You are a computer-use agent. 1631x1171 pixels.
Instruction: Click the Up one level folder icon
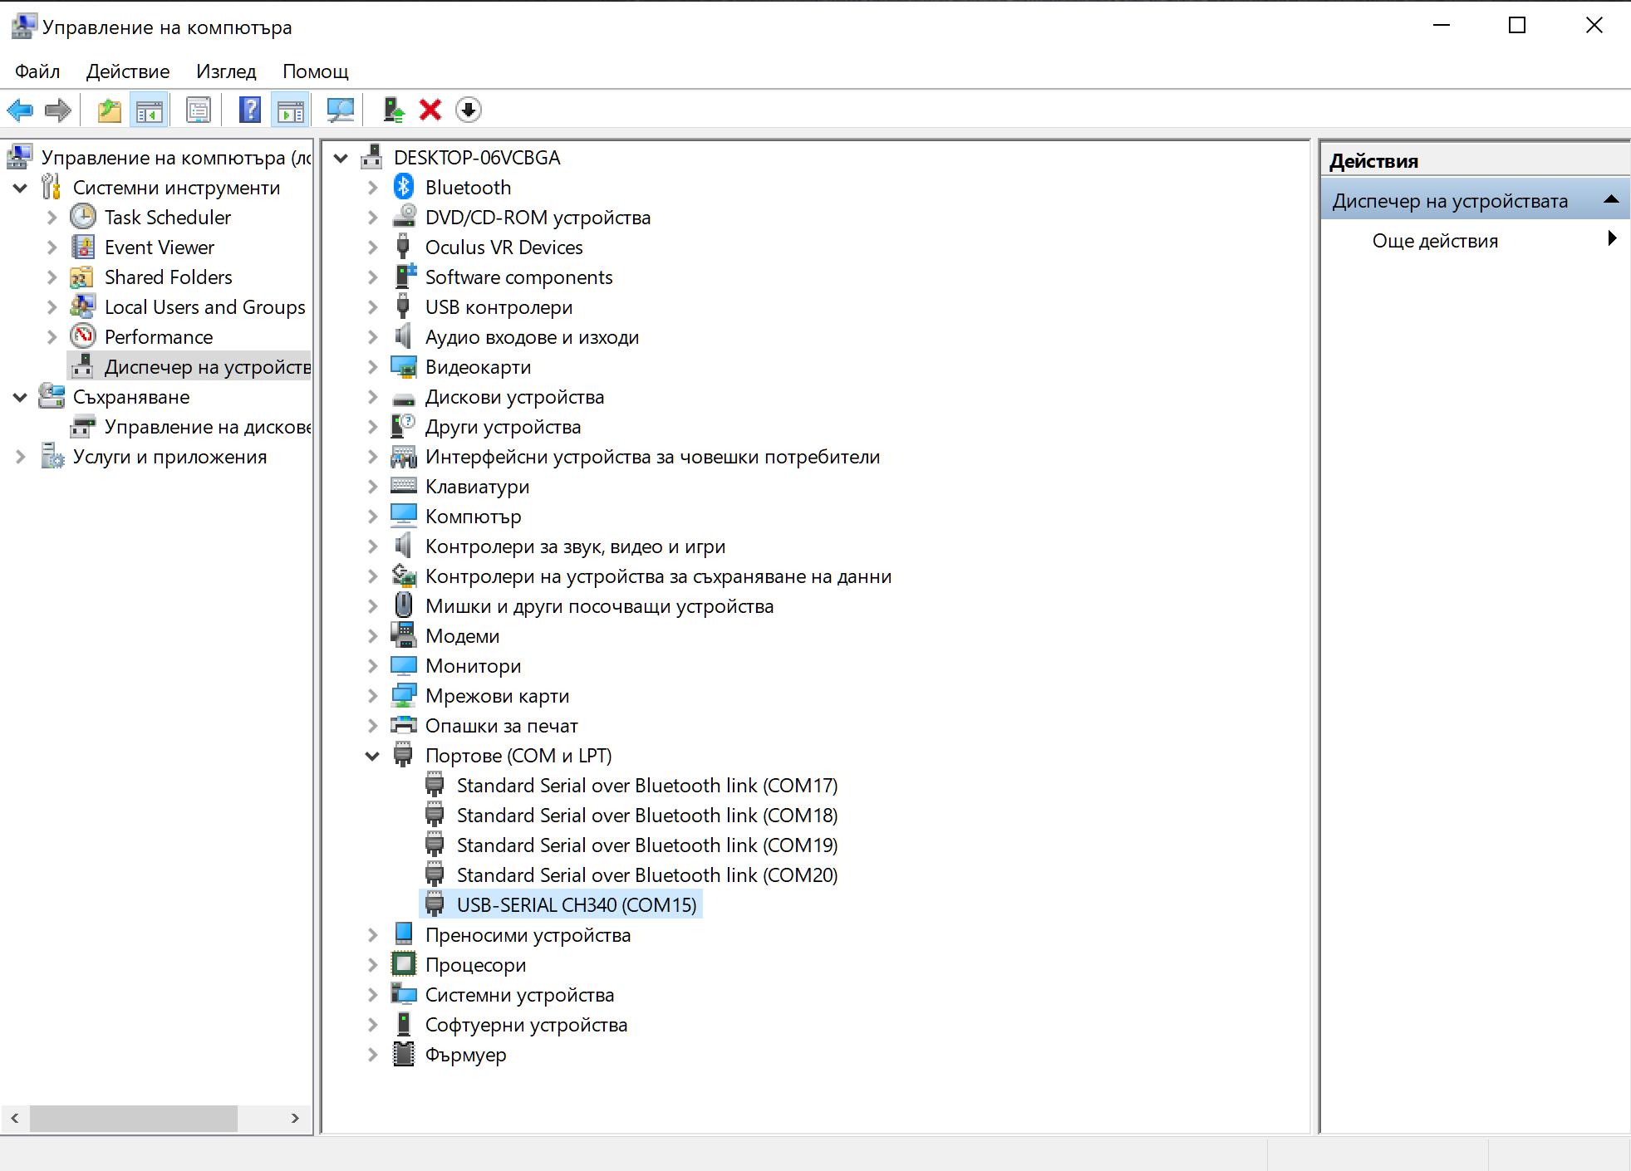coord(110,110)
